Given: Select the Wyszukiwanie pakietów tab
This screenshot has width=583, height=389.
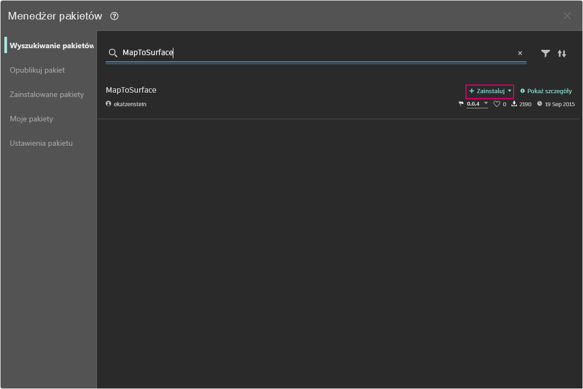Looking at the screenshot, I should click(x=51, y=46).
